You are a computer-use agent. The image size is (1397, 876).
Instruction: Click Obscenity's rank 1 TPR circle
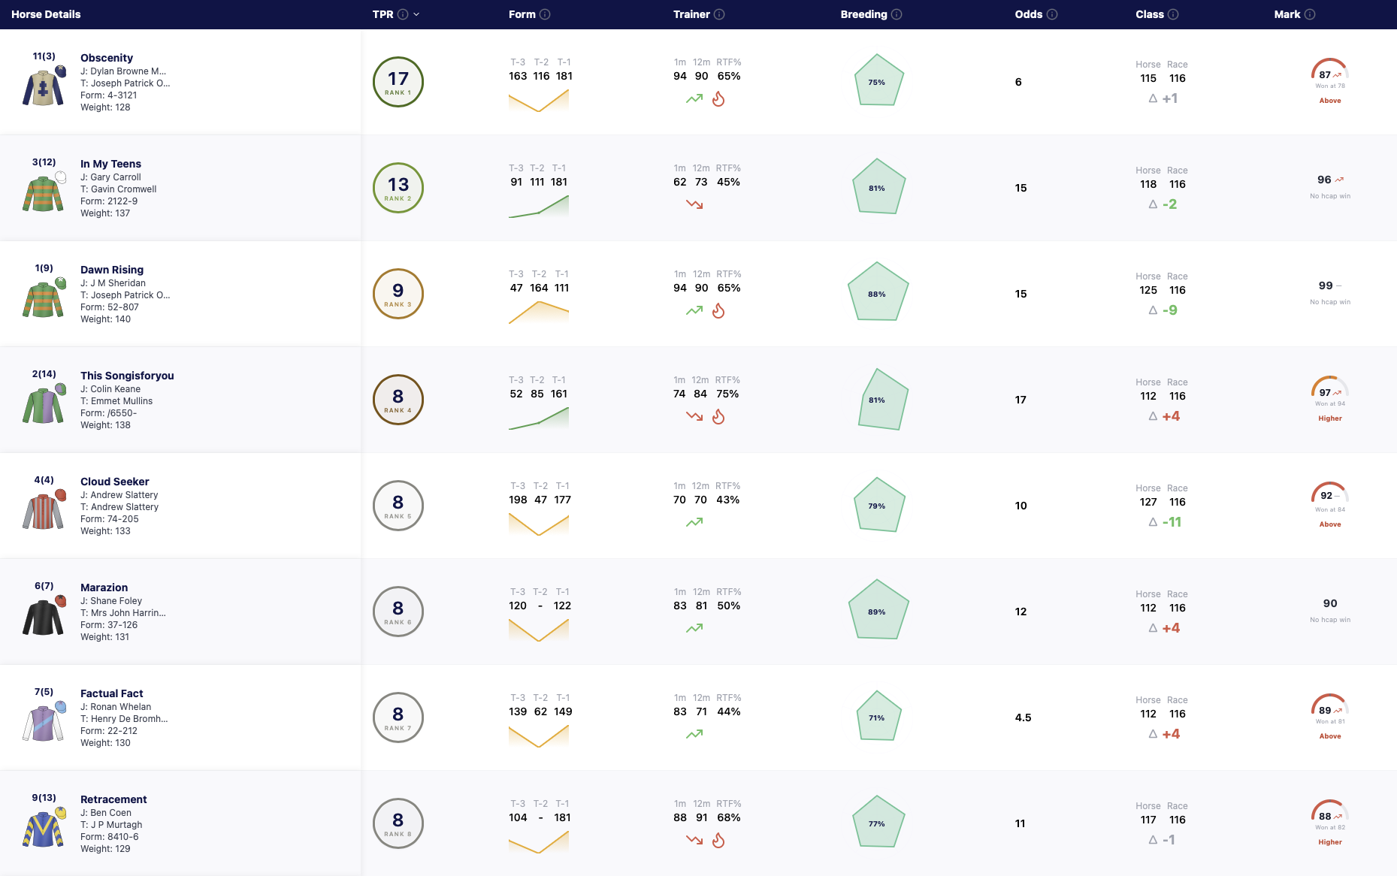pos(398,82)
